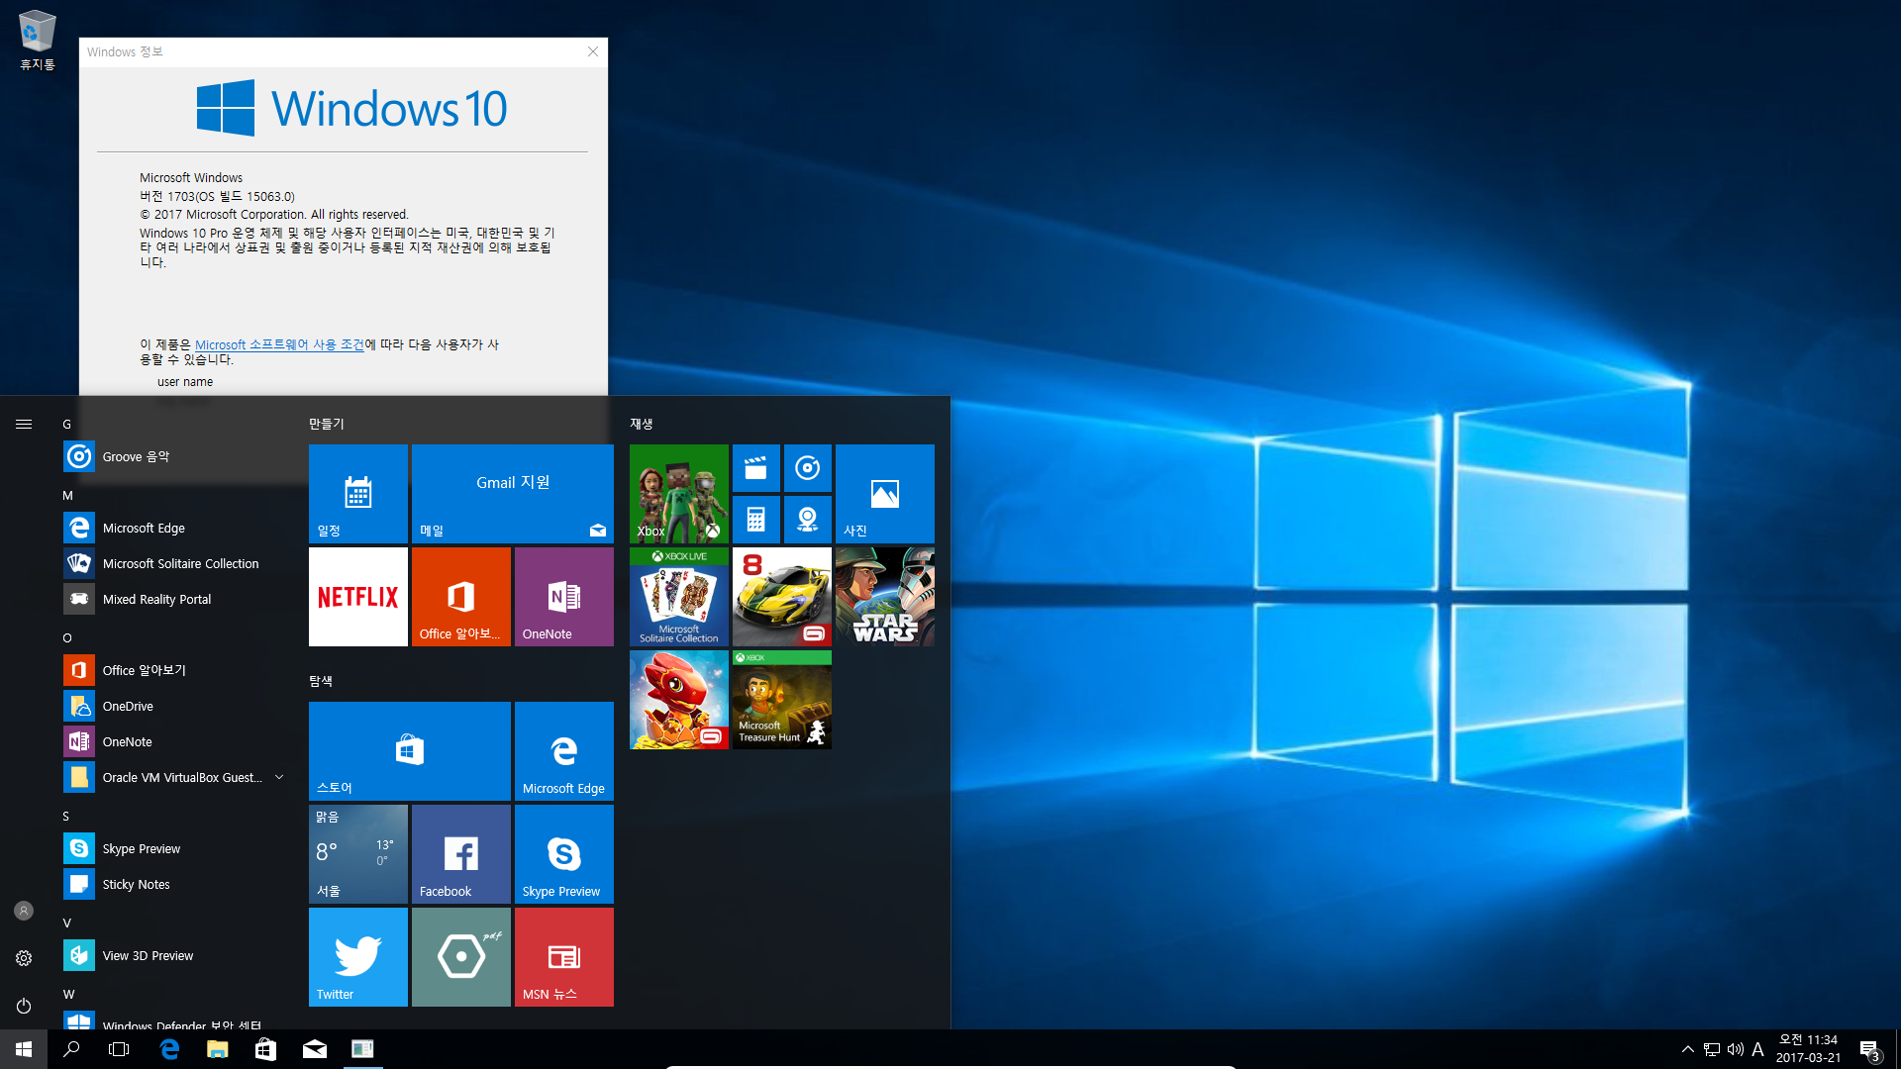Viewport: 1901px width, 1069px height.
Task: Launch Microsoft Edge from the app list
Action: click(176, 528)
